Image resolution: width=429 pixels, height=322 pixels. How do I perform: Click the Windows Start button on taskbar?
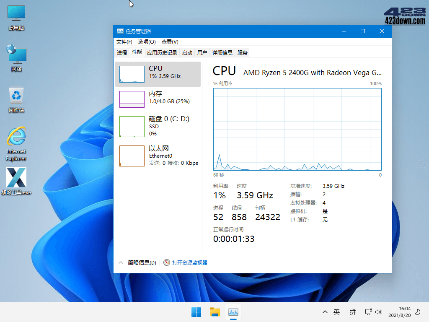pyautogui.click(x=196, y=312)
